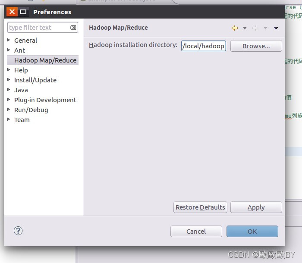Select the Team preferences category

[22, 120]
